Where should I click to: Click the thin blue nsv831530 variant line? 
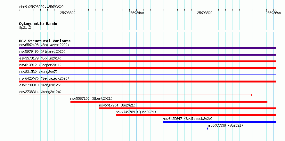147,74
